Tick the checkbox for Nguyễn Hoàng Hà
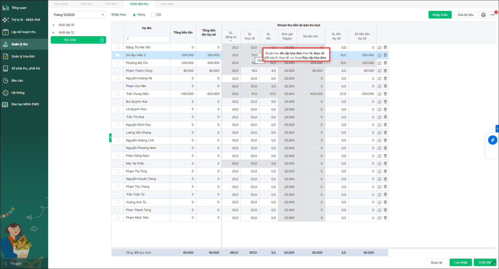Viewport: 499px width, 269px height. (x=118, y=78)
